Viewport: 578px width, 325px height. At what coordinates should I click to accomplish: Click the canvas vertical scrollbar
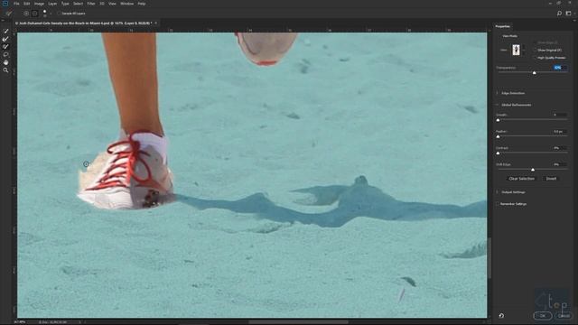point(489,258)
